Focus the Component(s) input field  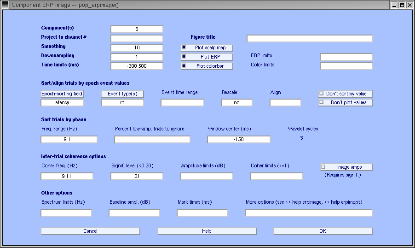pos(137,29)
